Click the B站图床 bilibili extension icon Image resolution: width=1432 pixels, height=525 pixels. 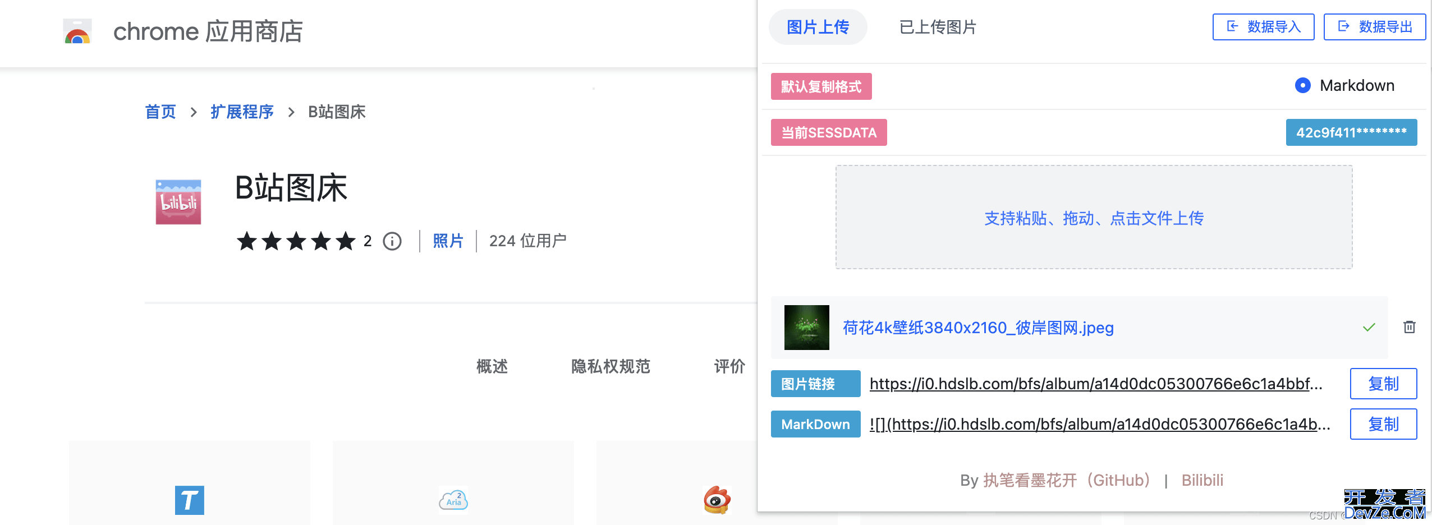click(178, 202)
